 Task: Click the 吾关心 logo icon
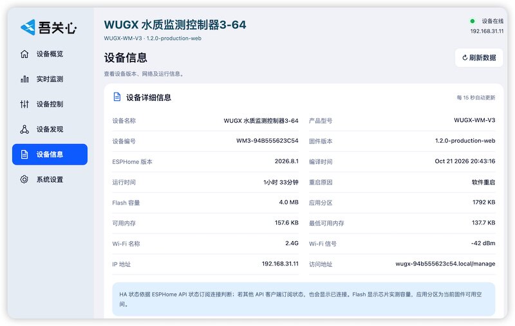coord(28,27)
